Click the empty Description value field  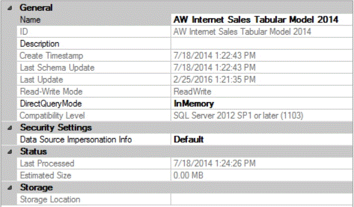point(261,44)
